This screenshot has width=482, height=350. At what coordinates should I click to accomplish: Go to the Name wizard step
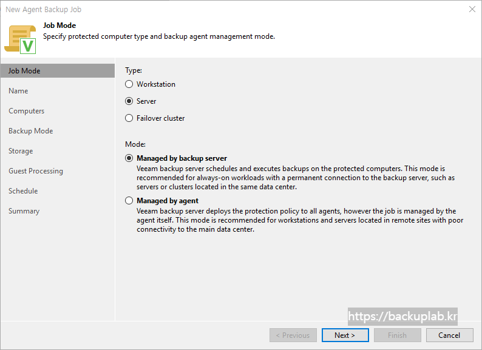pyautogui.click(x=18, y=91)
